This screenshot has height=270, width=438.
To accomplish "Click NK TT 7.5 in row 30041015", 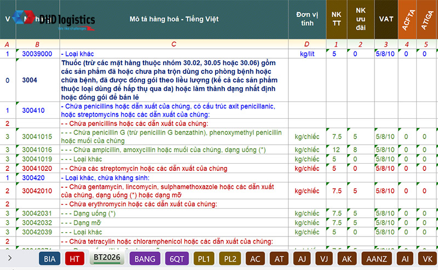I will point(337,137).
